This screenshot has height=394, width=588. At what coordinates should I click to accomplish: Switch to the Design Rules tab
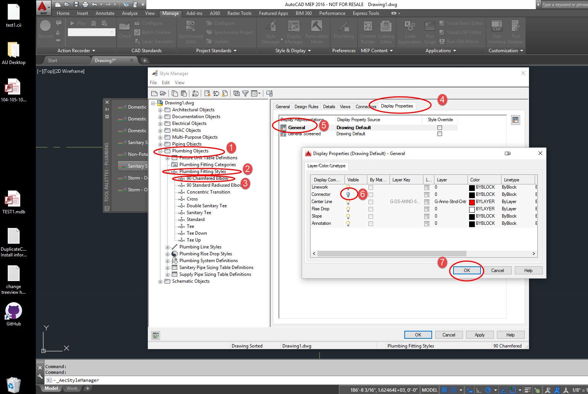[306, 107]
